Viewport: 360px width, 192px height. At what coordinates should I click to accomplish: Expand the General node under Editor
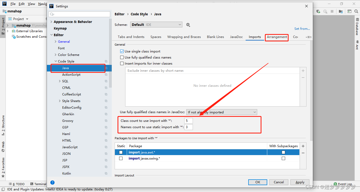pyautogui.click(x=56, y=42)
